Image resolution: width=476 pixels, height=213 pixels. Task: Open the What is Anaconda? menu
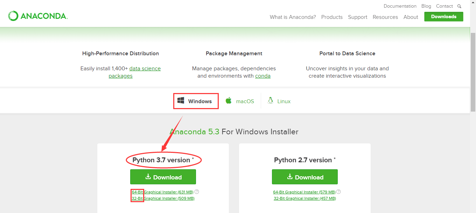[293, 17]
